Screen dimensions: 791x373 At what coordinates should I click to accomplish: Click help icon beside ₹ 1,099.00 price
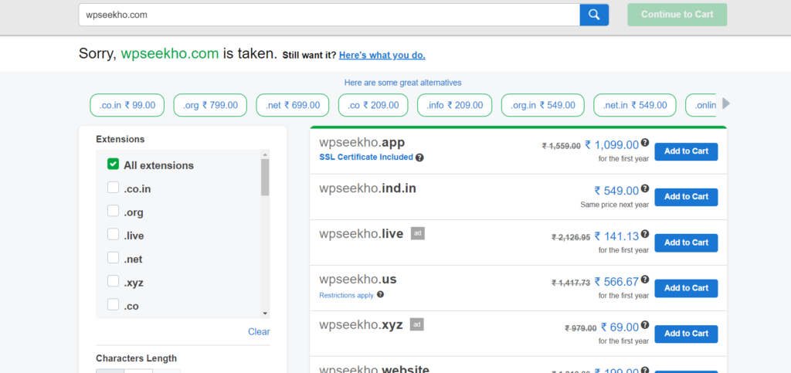tap(645, 143)
